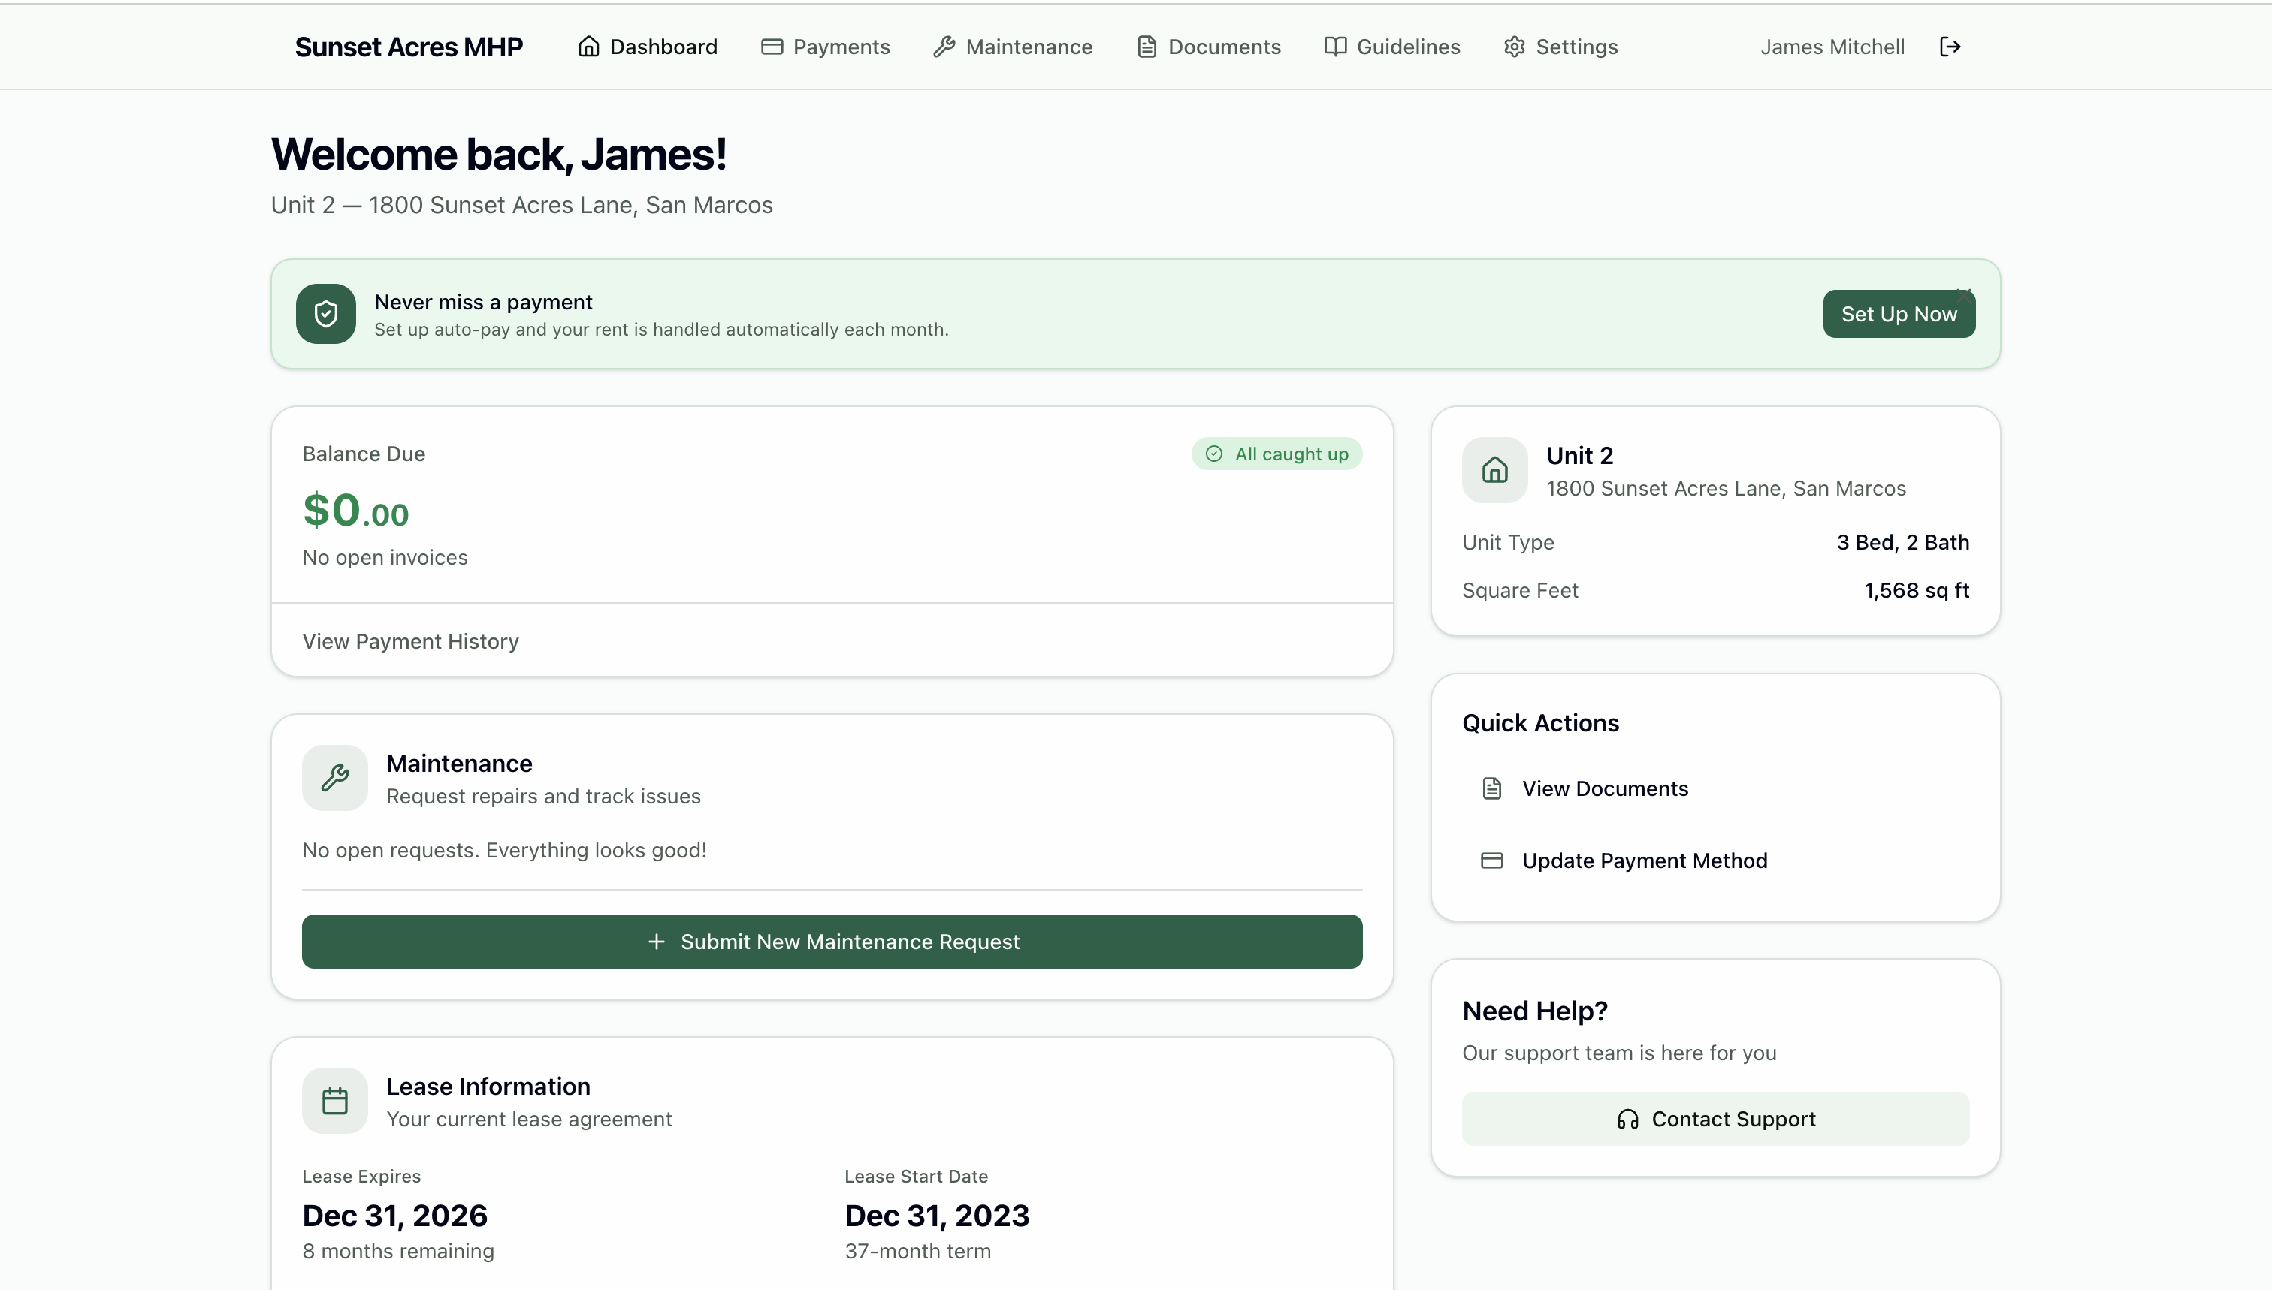Click the Maintenance wrench icon in navbar
The width and height of the screenshot is (2272, 1290).
[x=944, y=46]
